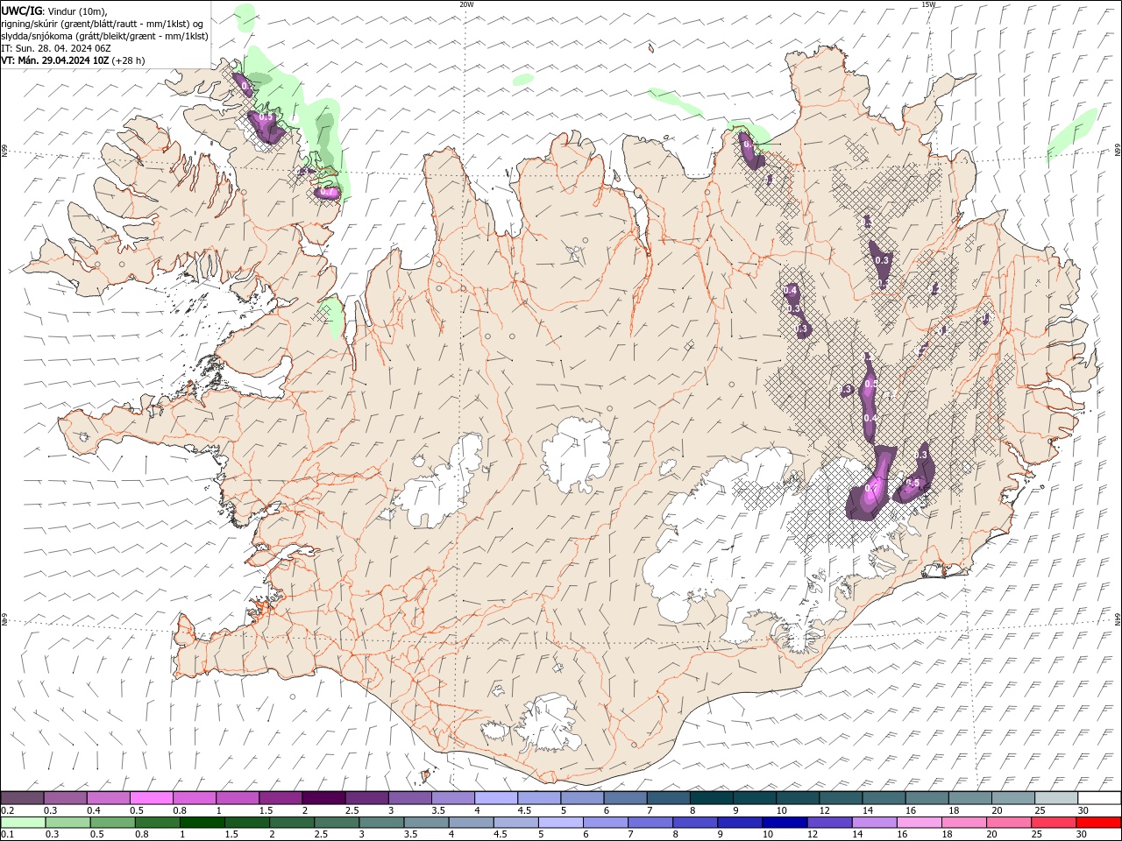This screenshot has width=1122, height=841.
Task: Pick the crimson swatch labeled 25 in lower legend
Action: click(x=1052, y=822)
